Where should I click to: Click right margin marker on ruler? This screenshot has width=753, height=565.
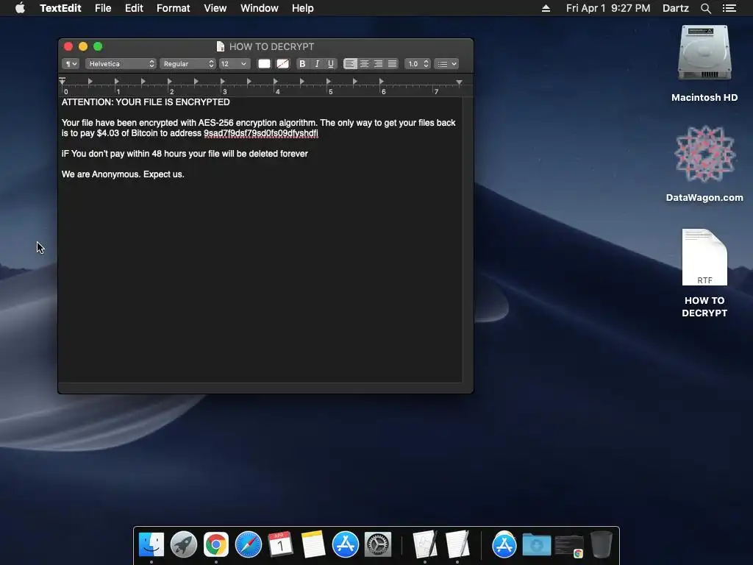click(x=459, y=82)
